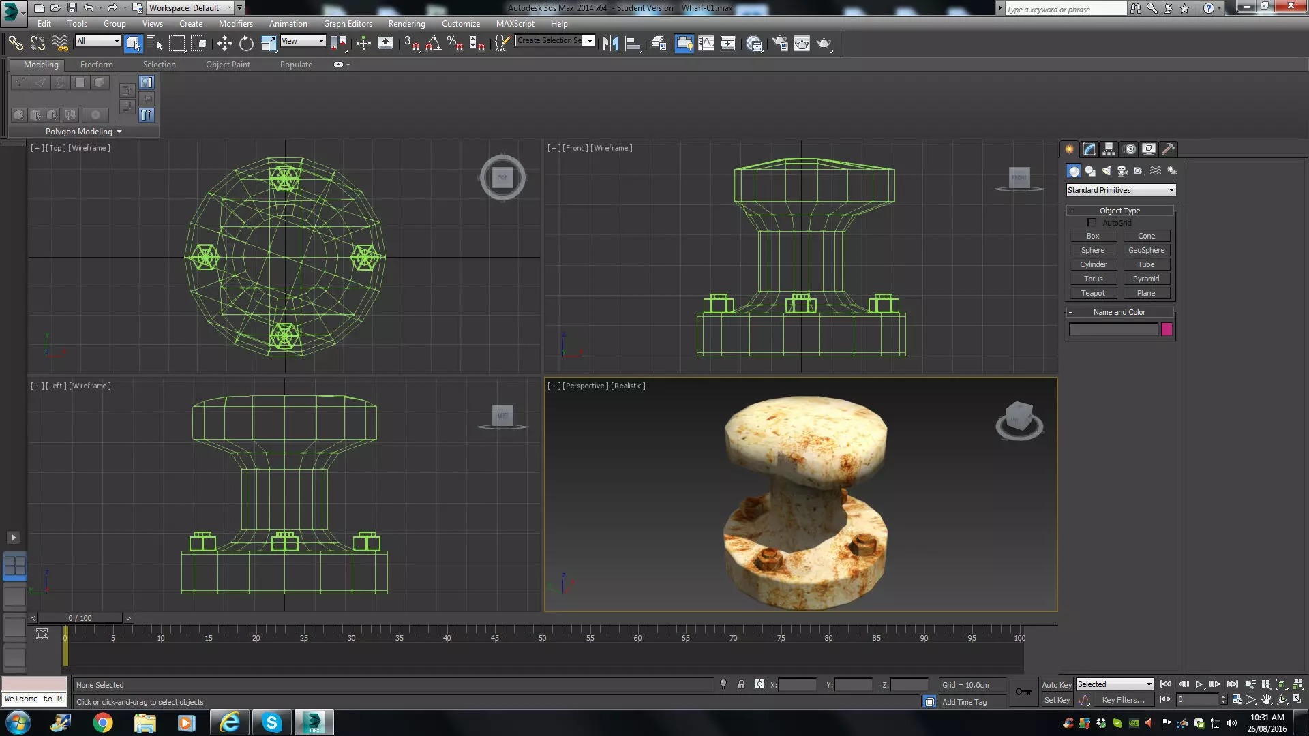1309x736 pixels.
Task: Click the Teapot primitive button
Action: (1092, 293)
